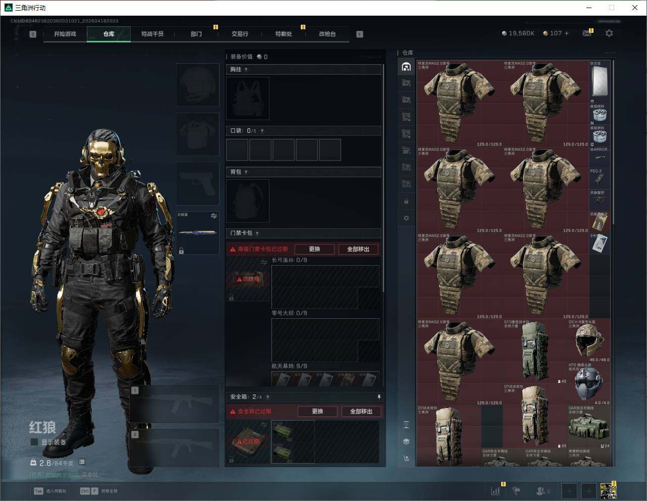Click the weight details list icon
This screenshot has height=501, width=647.
(x=82, y=462)
